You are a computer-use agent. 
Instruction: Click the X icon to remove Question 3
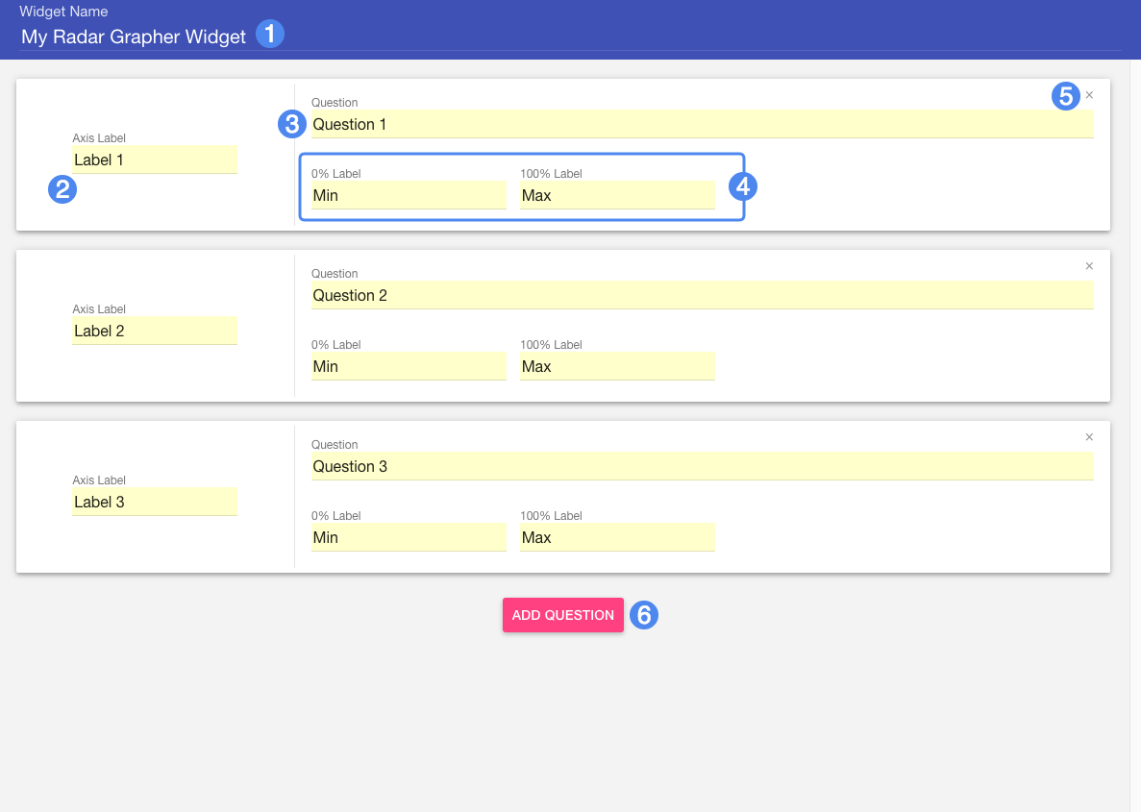(x=1089, y=437)
